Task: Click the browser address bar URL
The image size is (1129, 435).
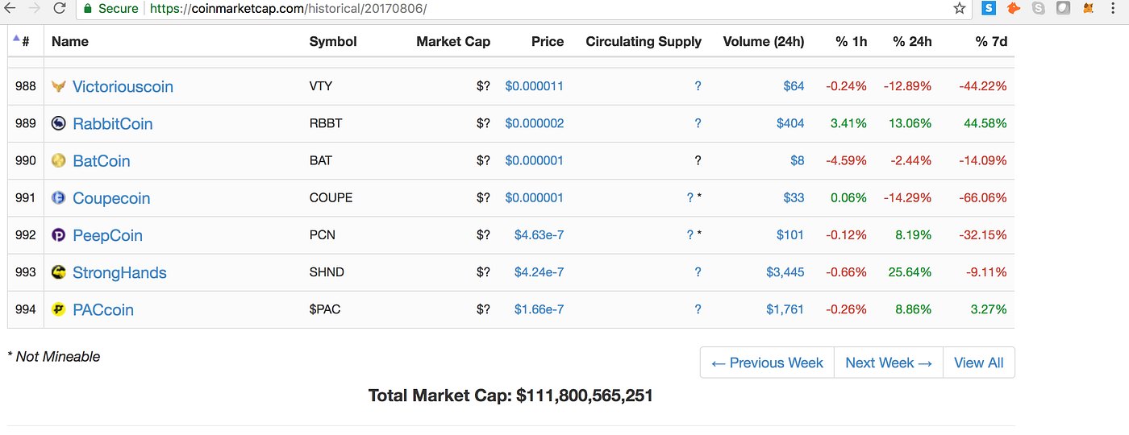Action: click(x=288, y=9)
